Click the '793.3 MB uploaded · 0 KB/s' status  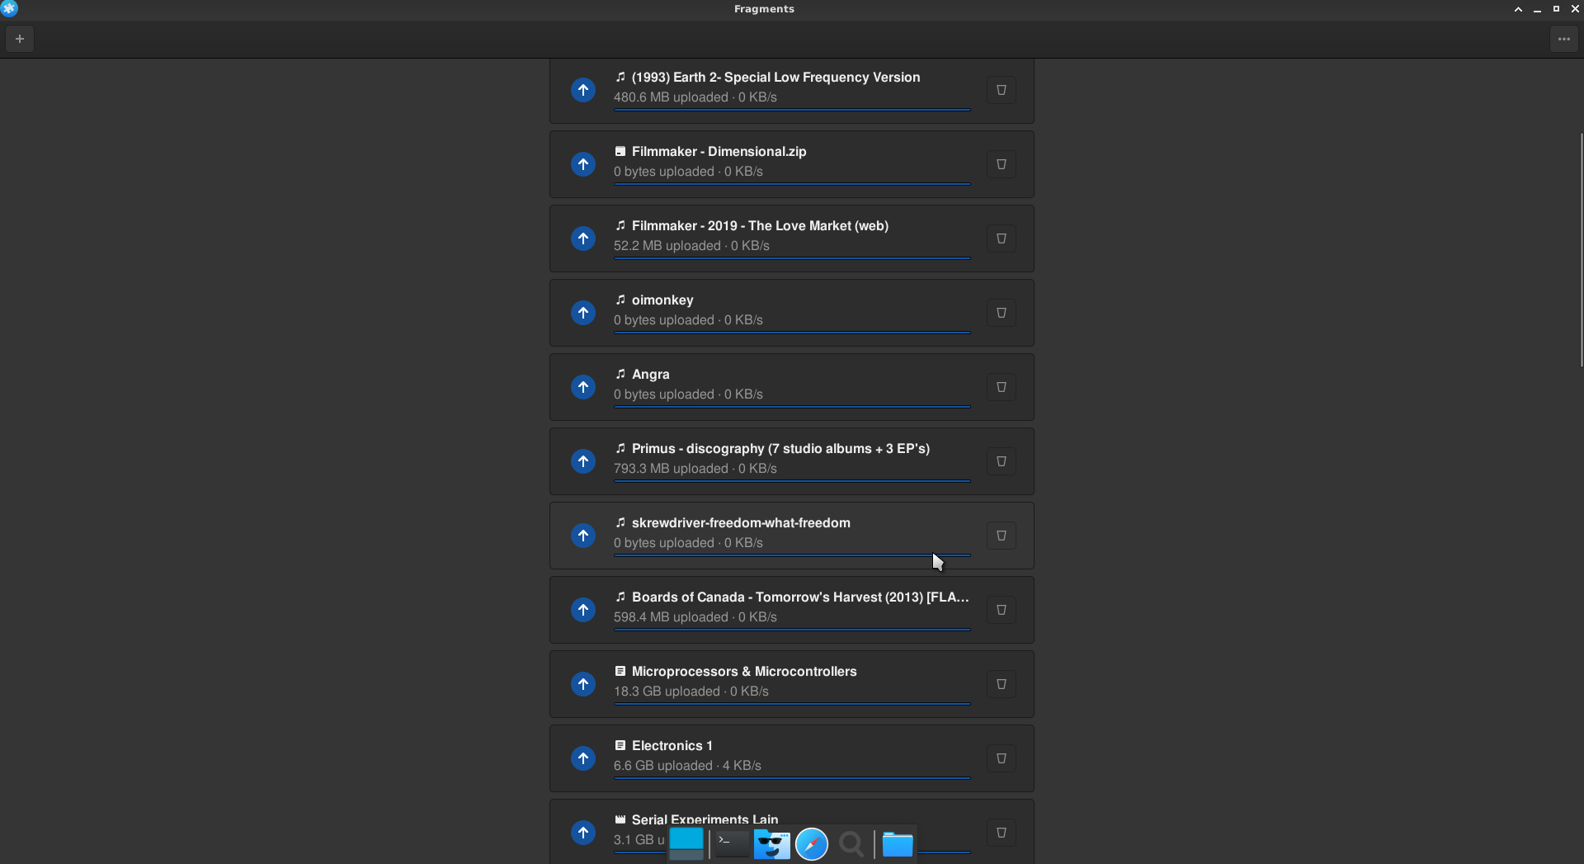695,469
